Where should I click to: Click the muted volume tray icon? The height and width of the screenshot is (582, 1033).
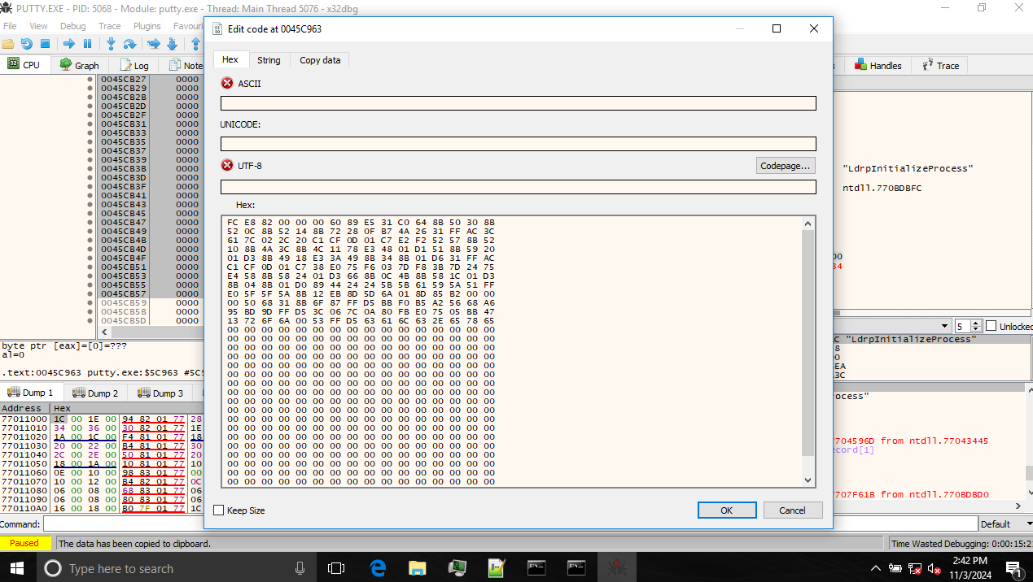(x=935, y=568)
